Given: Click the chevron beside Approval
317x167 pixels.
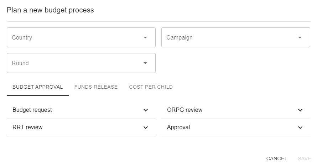Looking at the screenshot, I should click(300, 127).
